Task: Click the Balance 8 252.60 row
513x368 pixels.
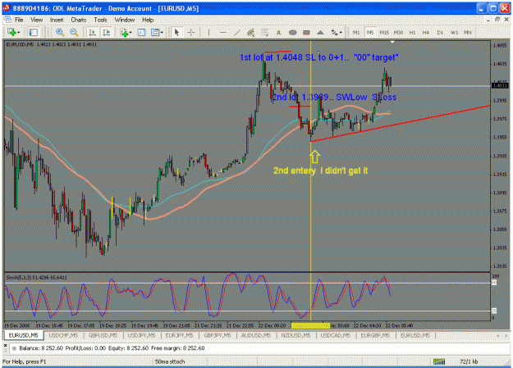Action: pos(259,348)
